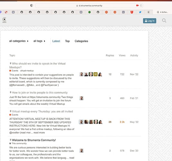Click the Log In button
The width and height of the screenshot is (172, 161).
[x=149, y=21]
